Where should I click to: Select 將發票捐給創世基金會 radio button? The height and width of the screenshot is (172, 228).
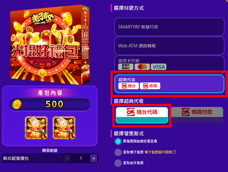click(x=118, y=141)
